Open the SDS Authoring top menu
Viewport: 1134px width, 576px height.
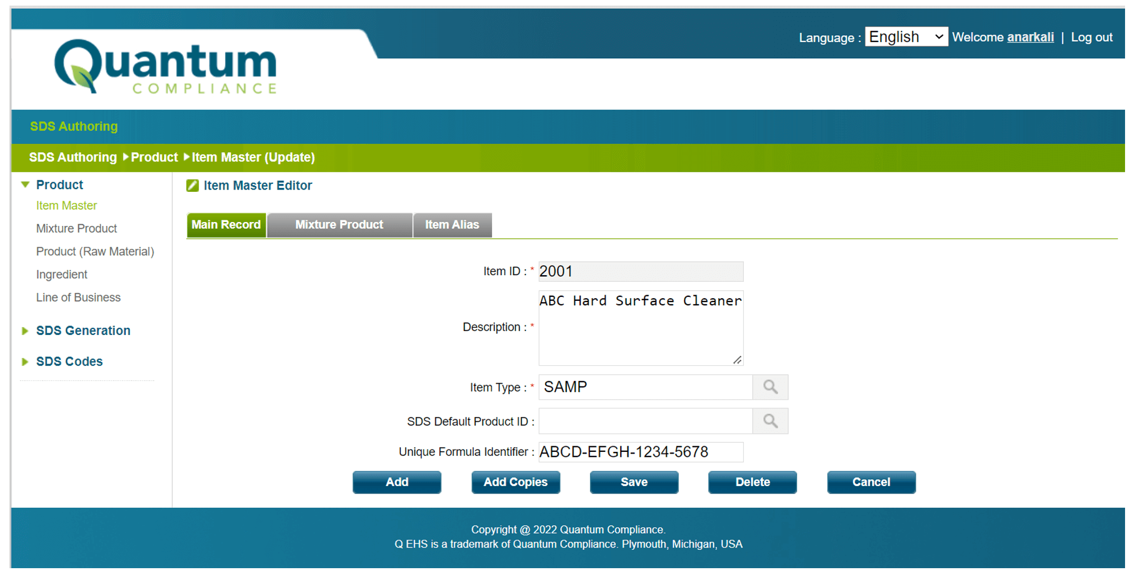(74, 126)
